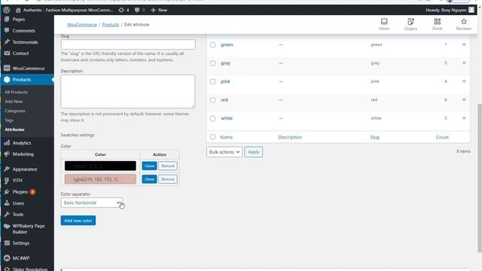Open Tags submenu item
482x271 pixels.
9,120
